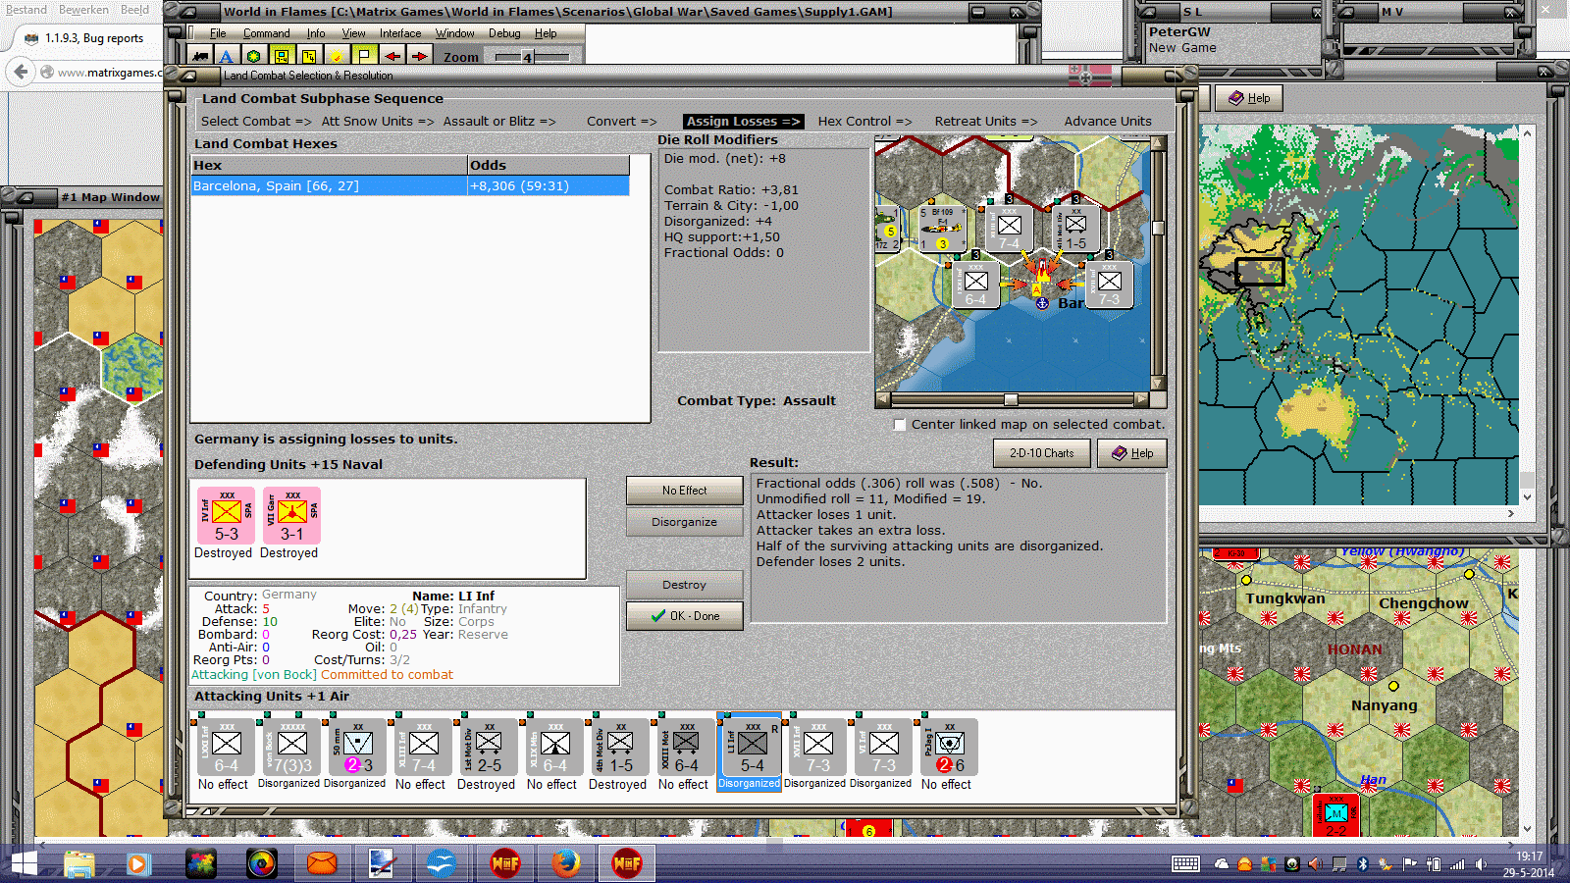Screen dimensions: 1570x883
Task: Select the IV Inf 5-3 Spanish defending unit
Action: coord(226,516)
